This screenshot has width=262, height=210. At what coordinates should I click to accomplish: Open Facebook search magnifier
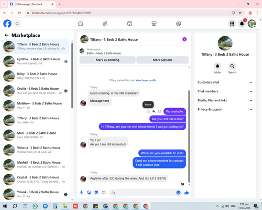point(17,24)
